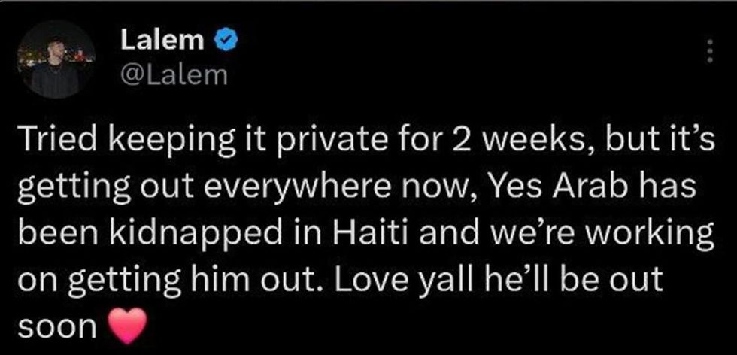Open the three-dot more options menu

[706, 51]
